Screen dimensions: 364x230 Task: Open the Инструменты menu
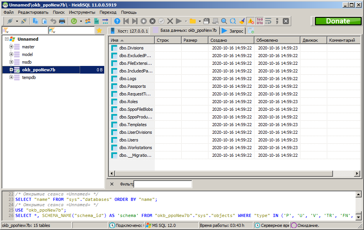coord(82,12)
